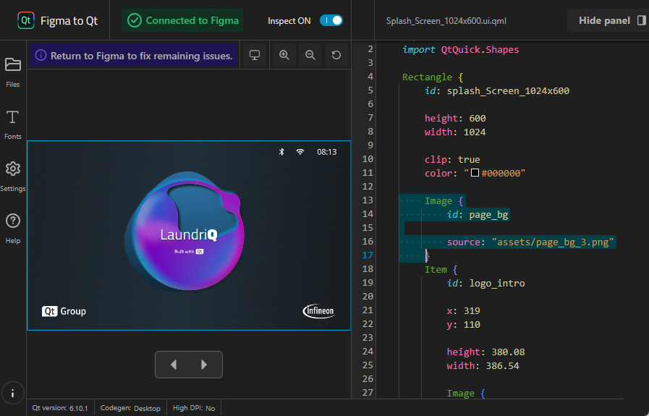The image size is (649, 416).
Task: Click the info circle button at bottom left
Action: click(x=13, y=394)
